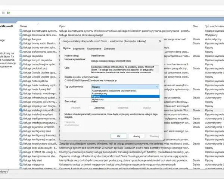Select the gear icon for Usługa magazynu

pyautogui.click(x=21, y=164)
